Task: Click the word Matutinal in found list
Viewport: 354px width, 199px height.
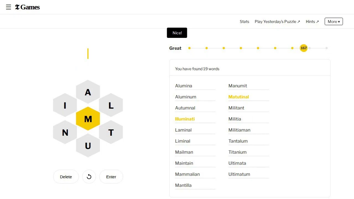Action: coord(239,97)
